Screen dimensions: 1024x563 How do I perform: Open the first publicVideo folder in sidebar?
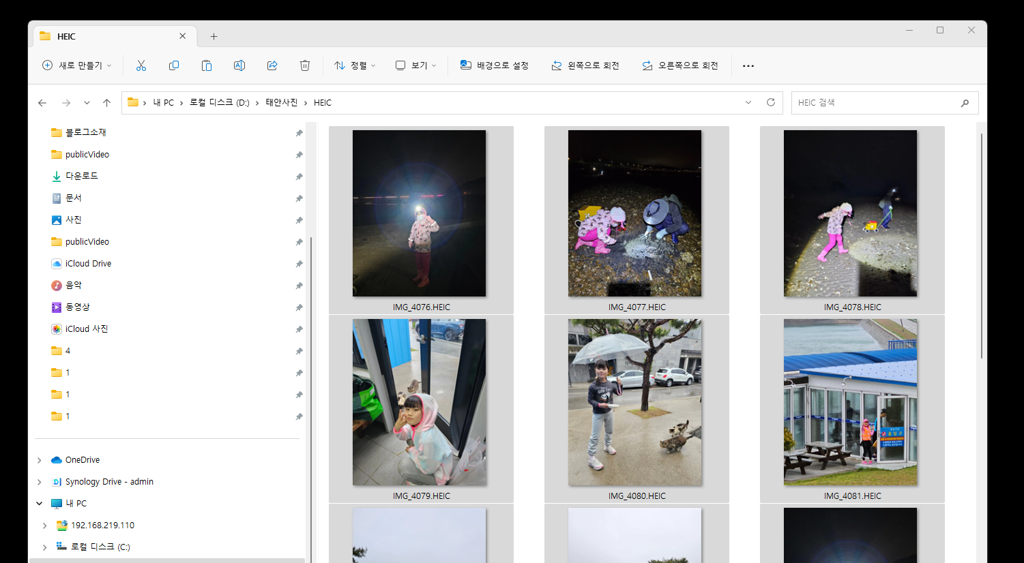81,155
